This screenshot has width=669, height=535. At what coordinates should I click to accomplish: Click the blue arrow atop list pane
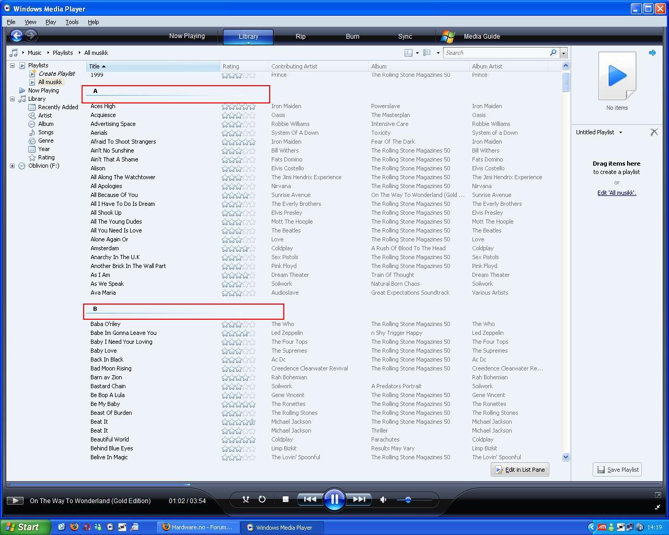pyautogui.click(x=652, y=53)
